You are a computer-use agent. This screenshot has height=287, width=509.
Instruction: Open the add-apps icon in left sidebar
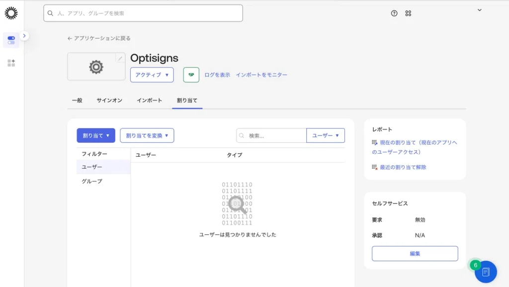point(11,63)
